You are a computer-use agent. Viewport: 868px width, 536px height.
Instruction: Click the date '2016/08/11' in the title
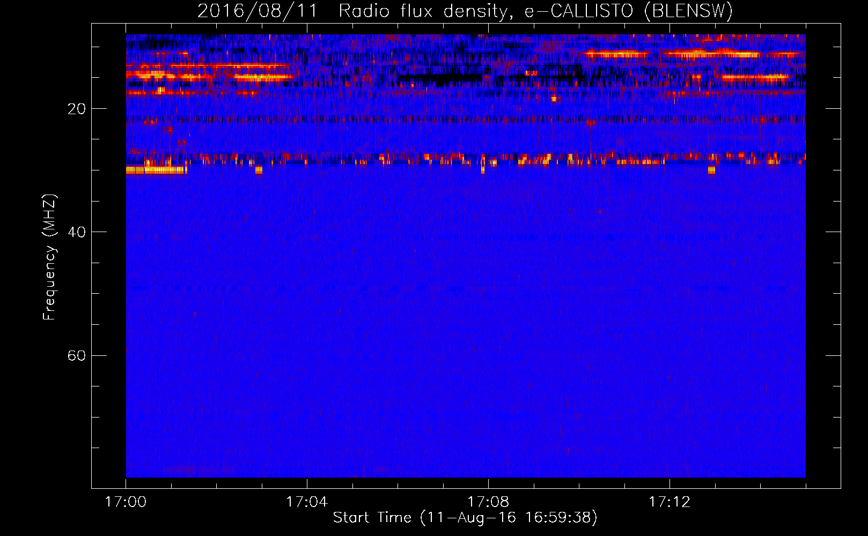(x=258, y=11)
